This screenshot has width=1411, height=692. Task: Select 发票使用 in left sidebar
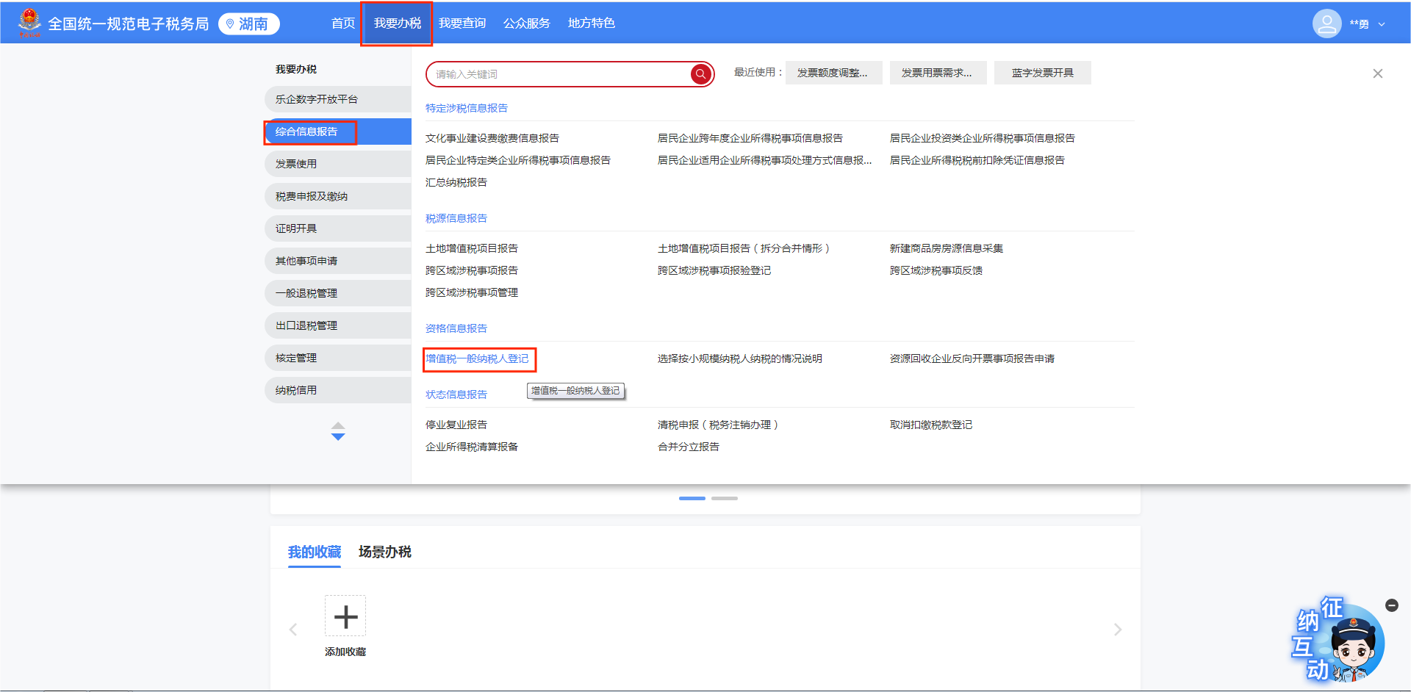[x=296, y=164]
